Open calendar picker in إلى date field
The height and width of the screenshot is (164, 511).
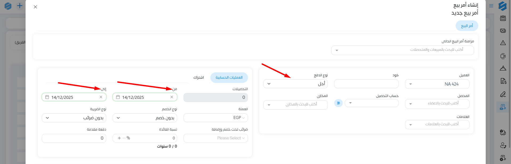[x=47, y=97]
